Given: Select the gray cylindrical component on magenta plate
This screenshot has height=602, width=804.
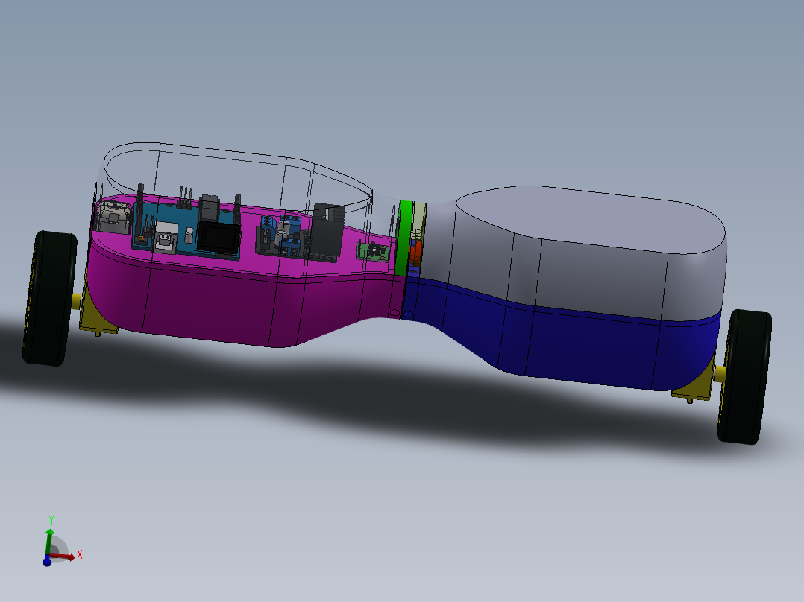Looking at the screenshot, I should (x=113, y=218).
